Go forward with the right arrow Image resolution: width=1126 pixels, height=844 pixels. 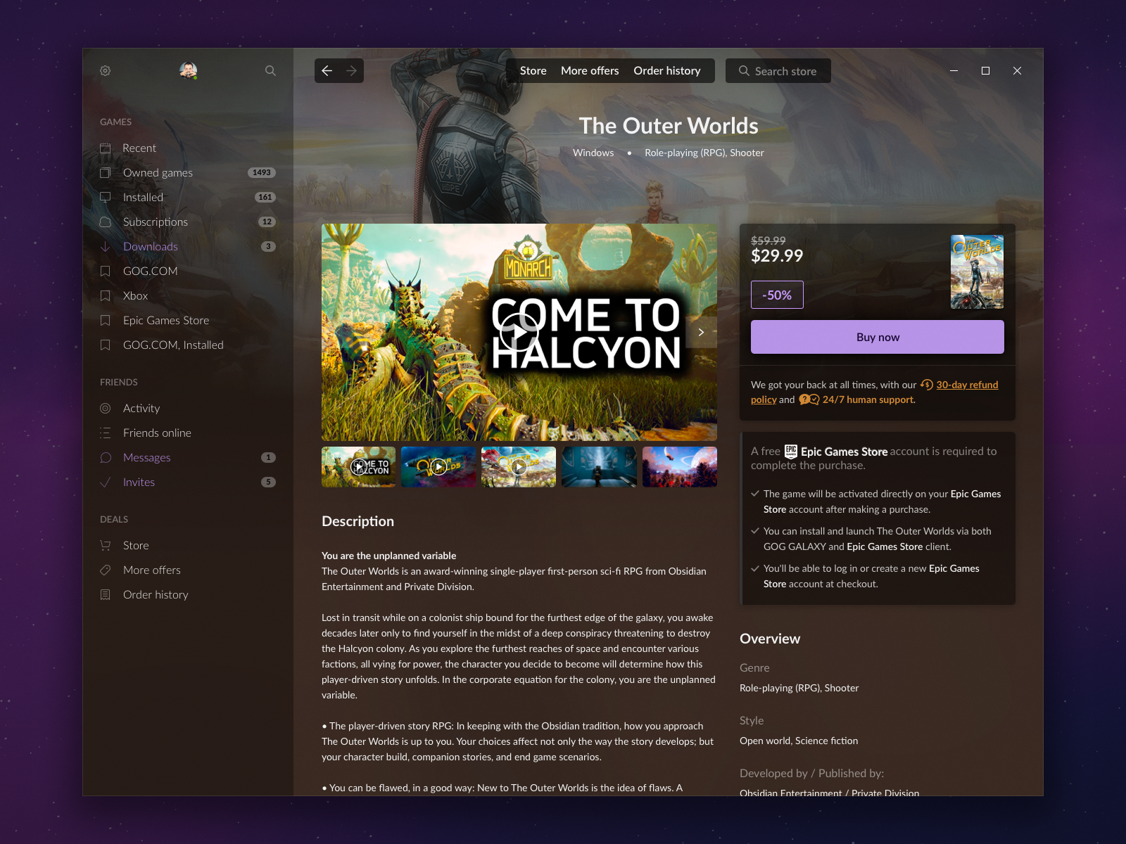(x=351, y=70)
